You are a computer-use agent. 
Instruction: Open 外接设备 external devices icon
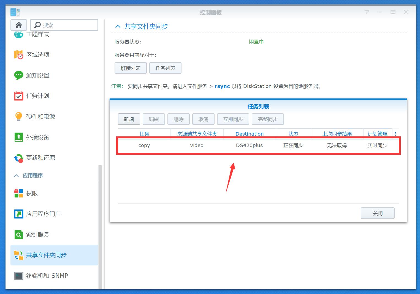pyautogui.click(x=19, y=137)
